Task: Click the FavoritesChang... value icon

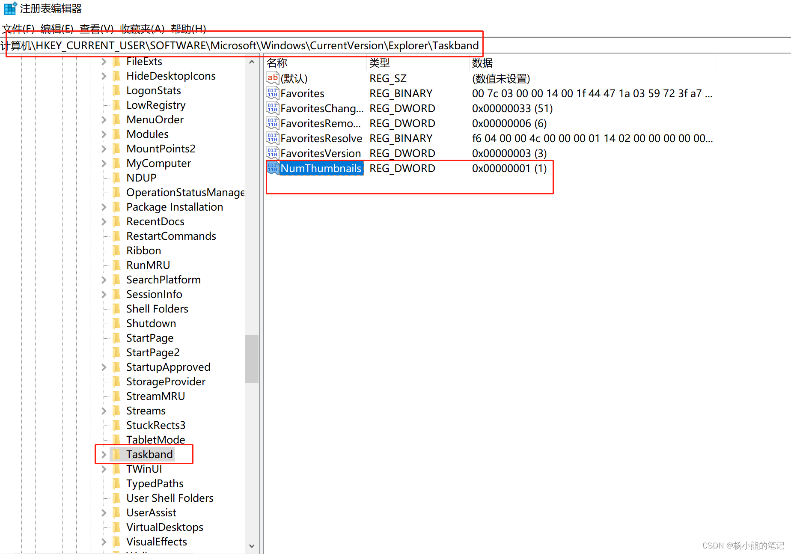Action: tap(273, 108)
